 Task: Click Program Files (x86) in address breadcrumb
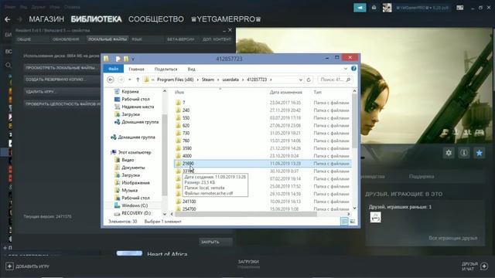[x=176, y=80]
